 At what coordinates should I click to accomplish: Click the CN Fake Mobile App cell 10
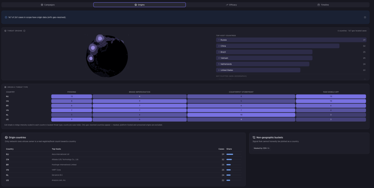(x=331, y=101)
